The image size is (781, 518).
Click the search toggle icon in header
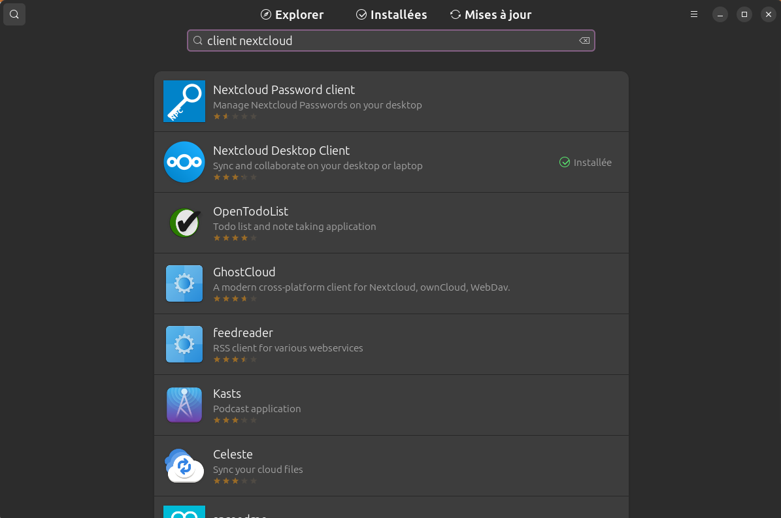click(x=14, y=14)
